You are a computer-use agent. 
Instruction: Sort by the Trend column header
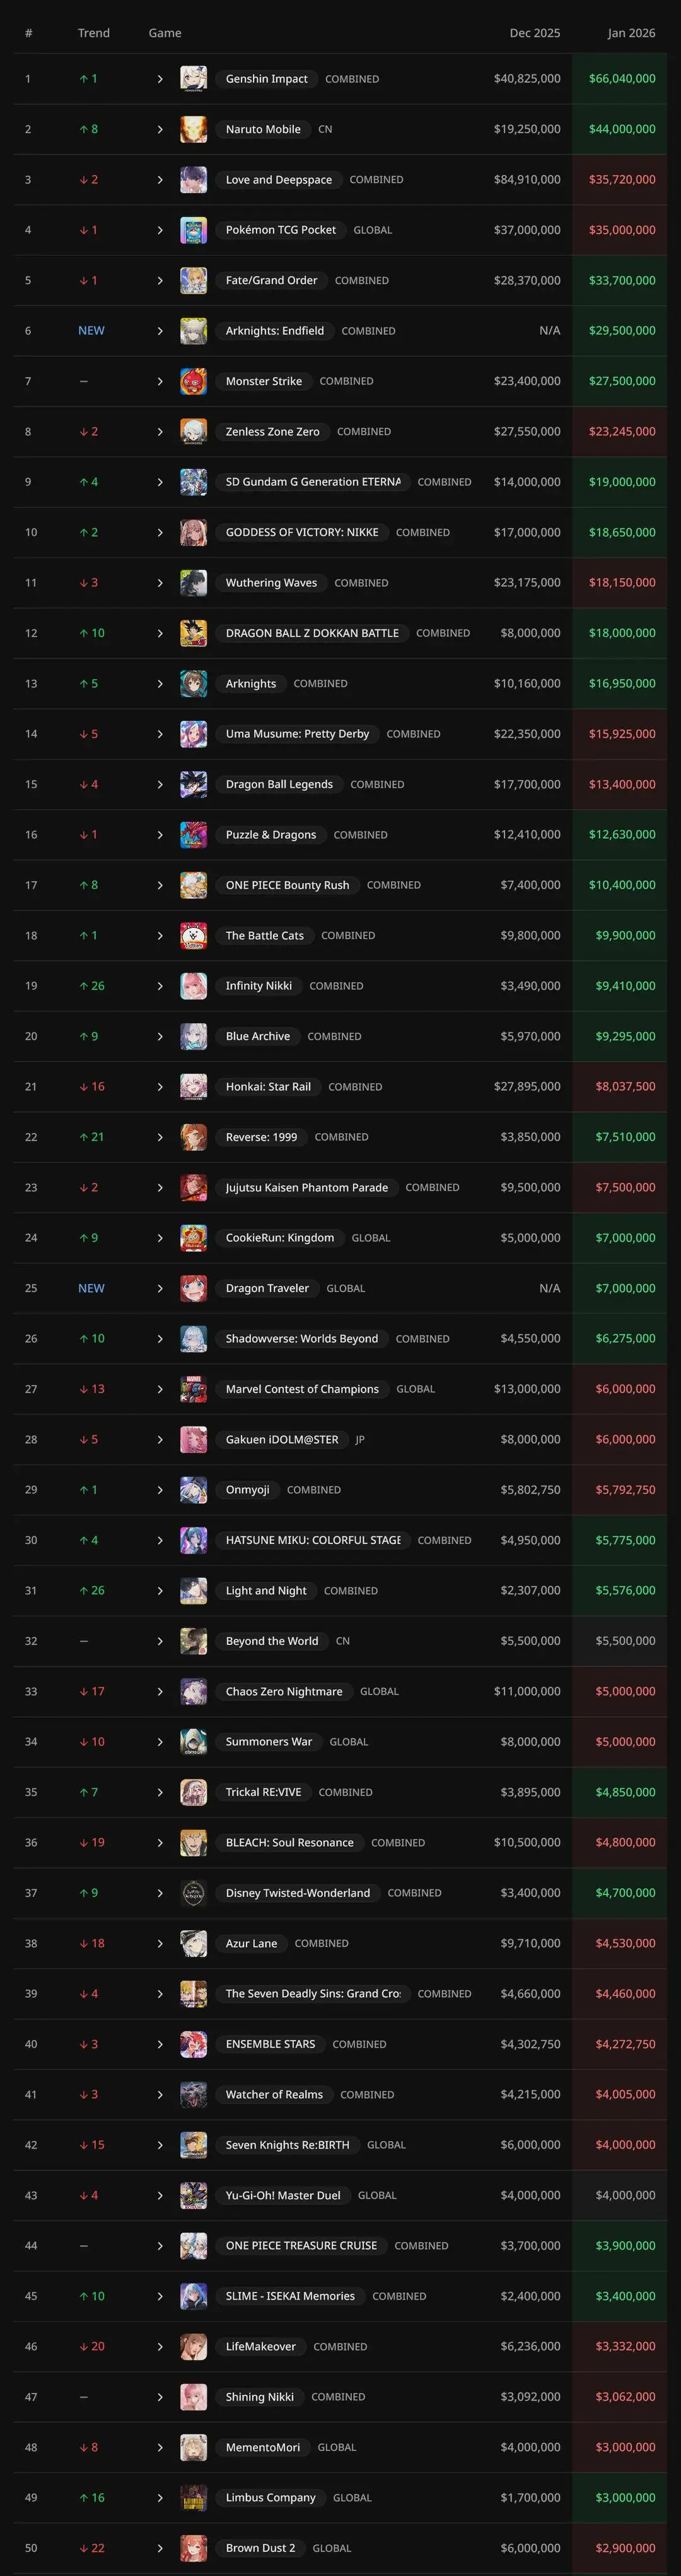coord(94,33)
